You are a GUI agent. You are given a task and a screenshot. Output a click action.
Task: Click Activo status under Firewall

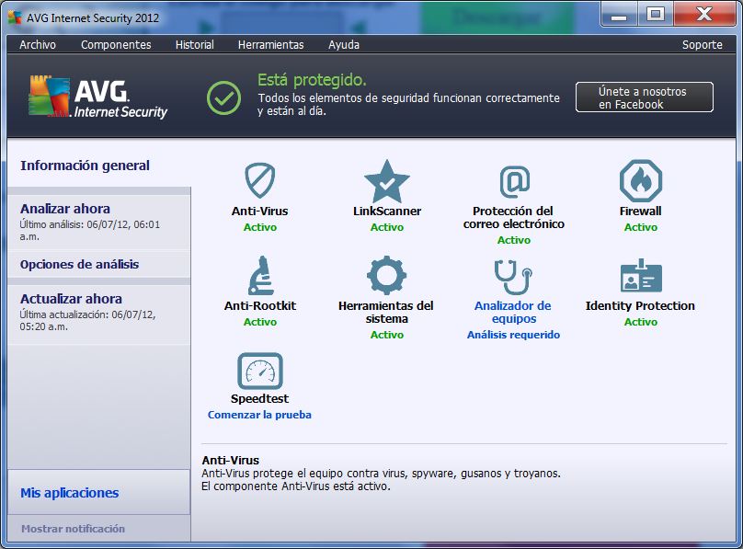641,227
